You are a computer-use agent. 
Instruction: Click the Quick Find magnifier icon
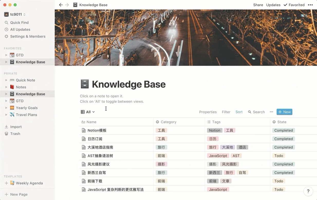6,23
